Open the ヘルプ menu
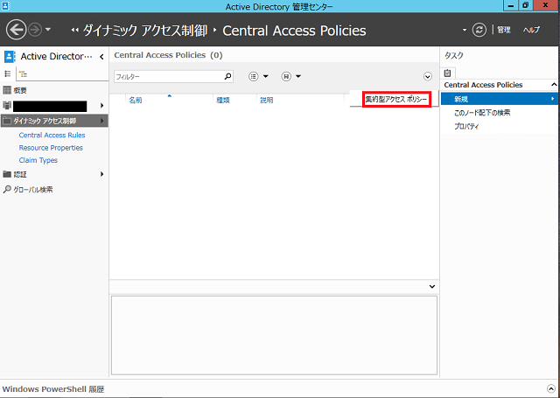560x398 pixels. 531,30
